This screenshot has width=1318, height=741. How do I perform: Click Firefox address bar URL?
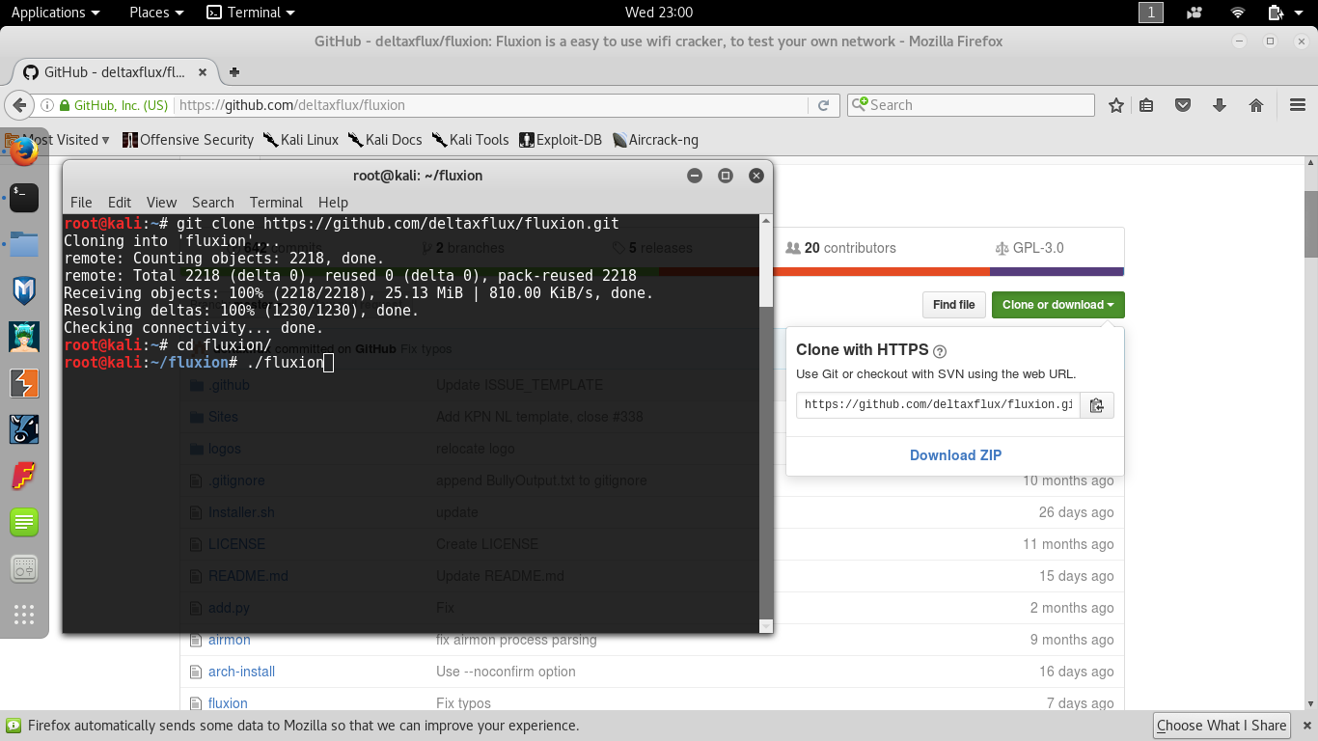point(494,105)
